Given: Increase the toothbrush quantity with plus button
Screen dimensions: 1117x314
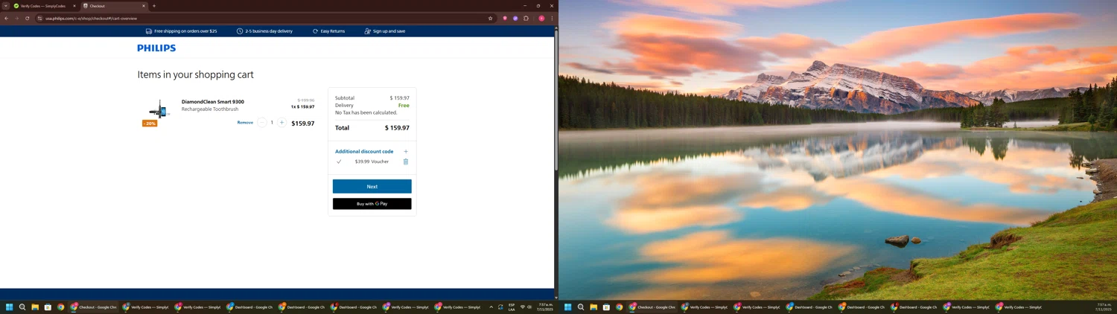Looking at the screenshot, I should click(x=281, y=122).
